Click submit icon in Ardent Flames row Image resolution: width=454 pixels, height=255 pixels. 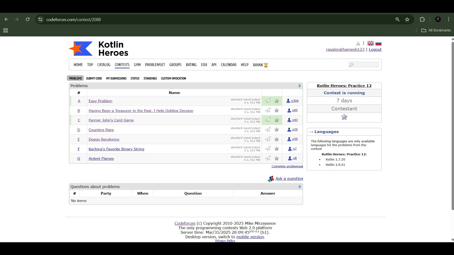pos(268,158)
